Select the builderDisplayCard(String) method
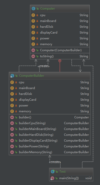 point(50,141)
